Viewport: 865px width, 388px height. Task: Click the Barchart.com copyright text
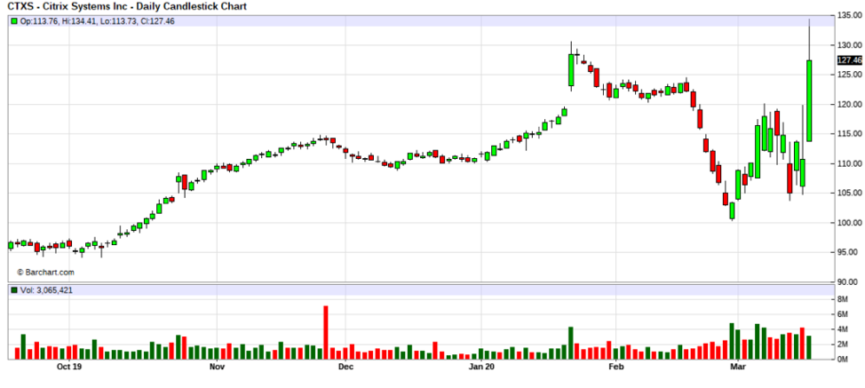tap(45, 273)
